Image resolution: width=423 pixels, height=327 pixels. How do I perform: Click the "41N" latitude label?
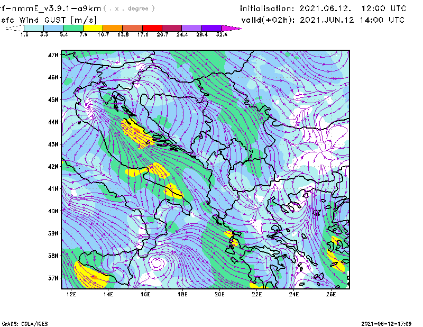click(53, 189)
